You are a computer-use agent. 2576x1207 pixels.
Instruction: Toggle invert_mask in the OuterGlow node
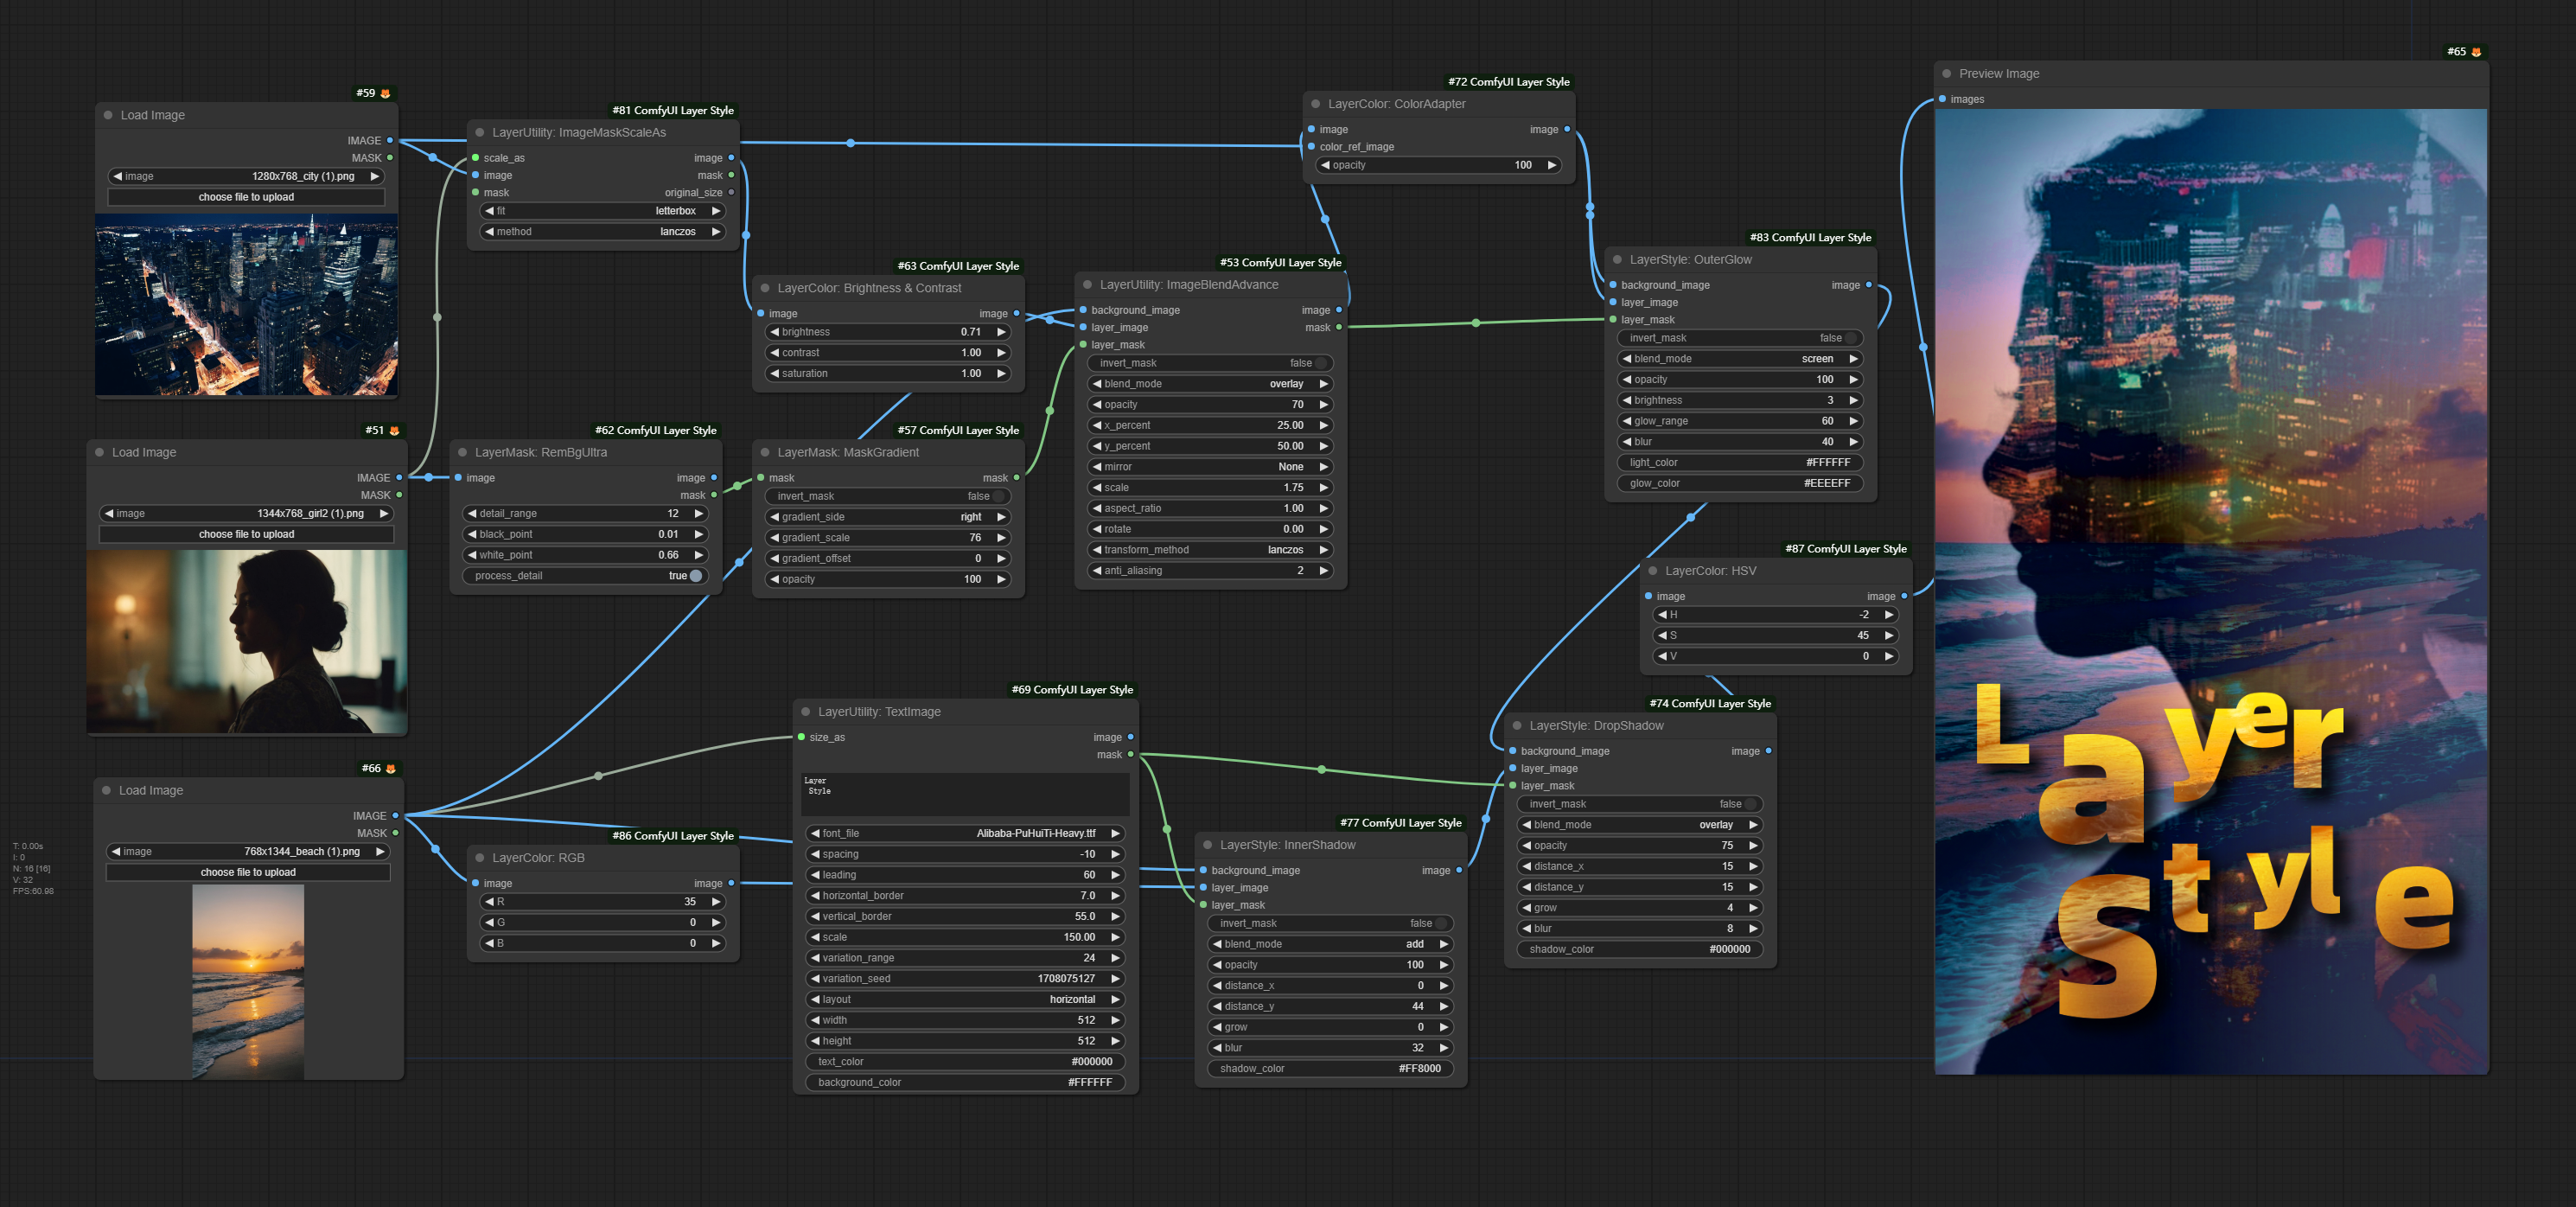pos(1850,338)
